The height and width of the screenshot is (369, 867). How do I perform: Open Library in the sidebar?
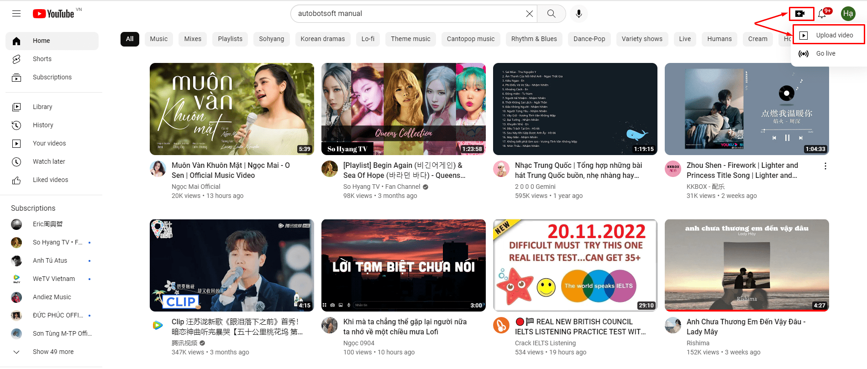point(52,107)
